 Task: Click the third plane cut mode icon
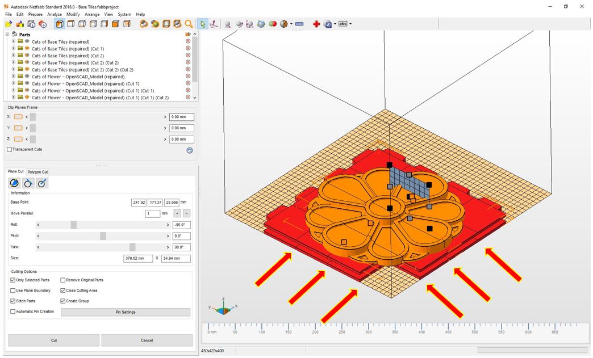coord(43,183)
